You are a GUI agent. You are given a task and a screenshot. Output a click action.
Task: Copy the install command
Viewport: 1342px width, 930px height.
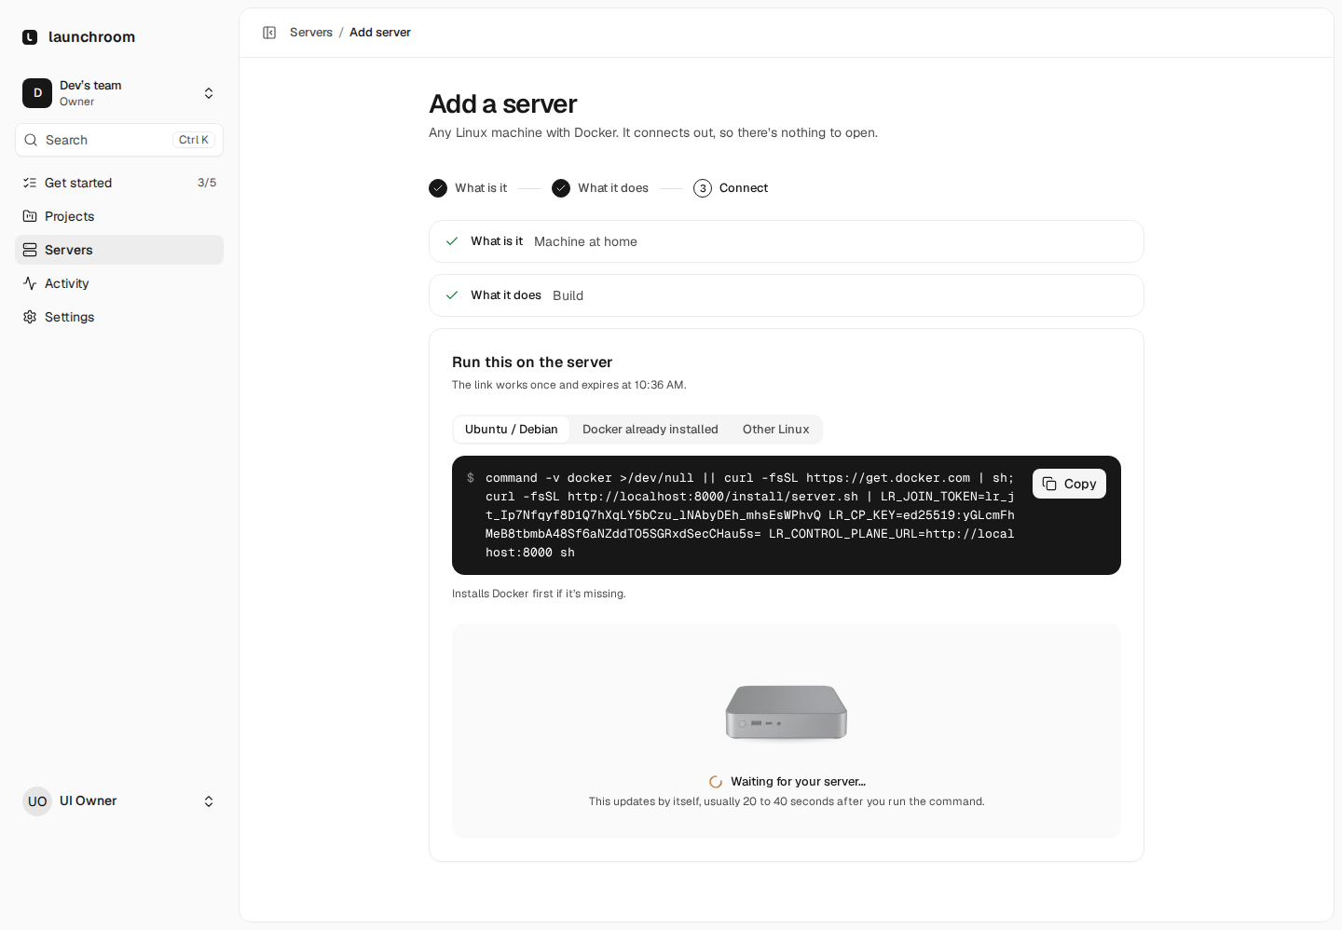[1069, 484]
